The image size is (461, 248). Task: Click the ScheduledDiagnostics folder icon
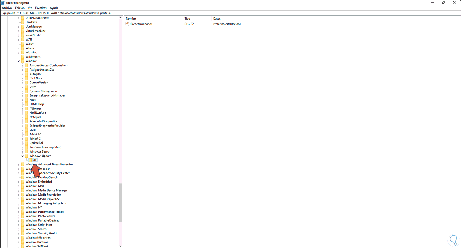coord(26,121)
